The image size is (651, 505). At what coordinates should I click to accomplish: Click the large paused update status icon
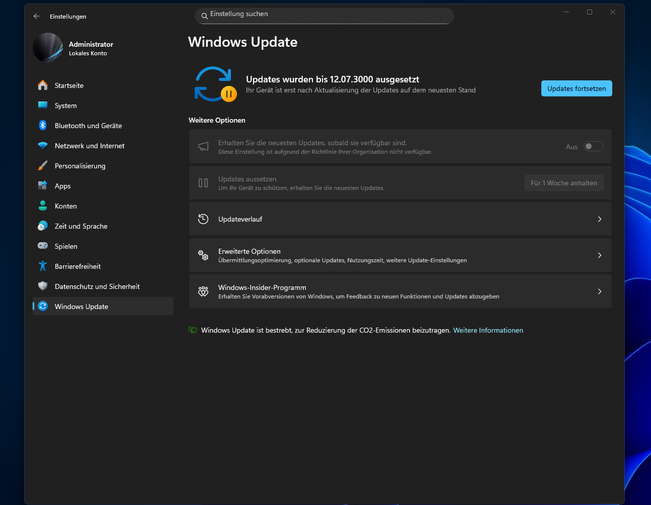(216, 84)
